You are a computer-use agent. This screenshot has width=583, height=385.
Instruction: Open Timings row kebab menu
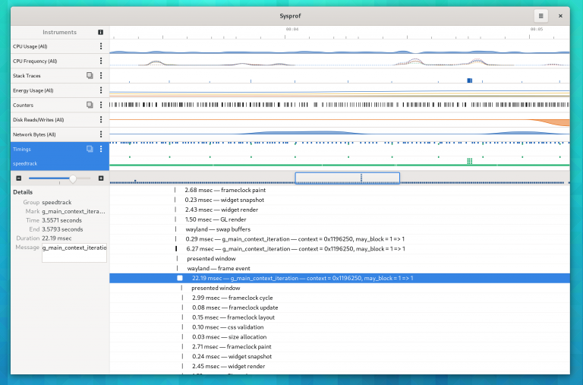(x=100, y=149)
